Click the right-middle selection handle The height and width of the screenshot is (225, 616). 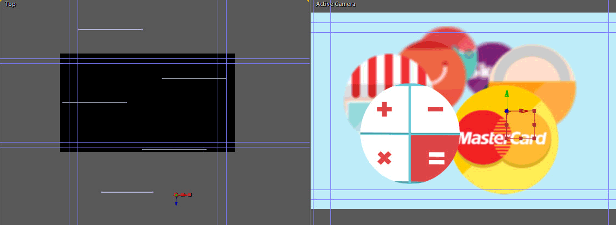[x=534, y=125]
